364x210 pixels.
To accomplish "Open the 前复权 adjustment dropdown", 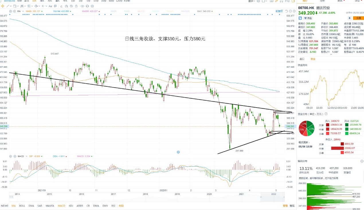I will pyautogui.click(x=279, y=11).
